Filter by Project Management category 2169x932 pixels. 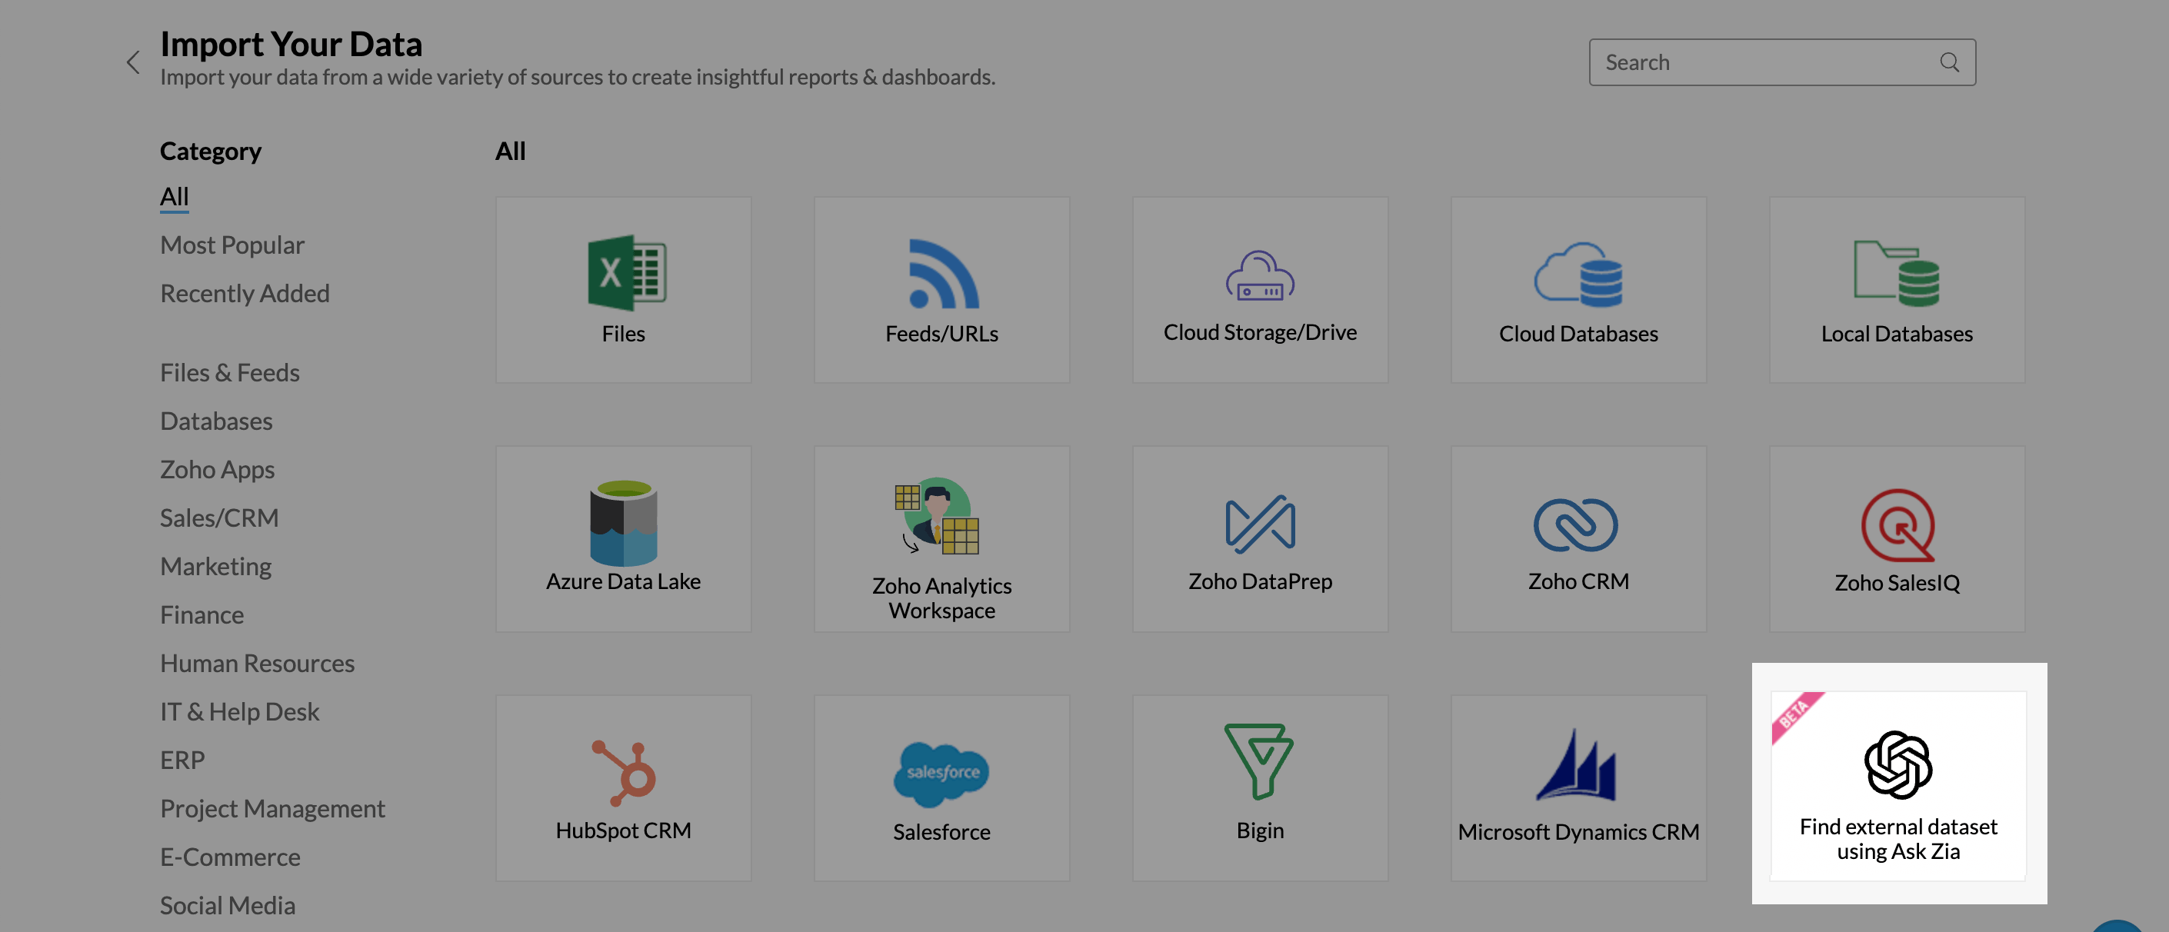pos(273,808)
